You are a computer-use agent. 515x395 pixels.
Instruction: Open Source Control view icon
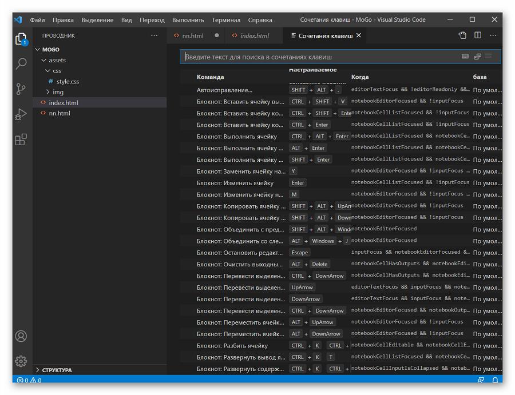[21, 89]
